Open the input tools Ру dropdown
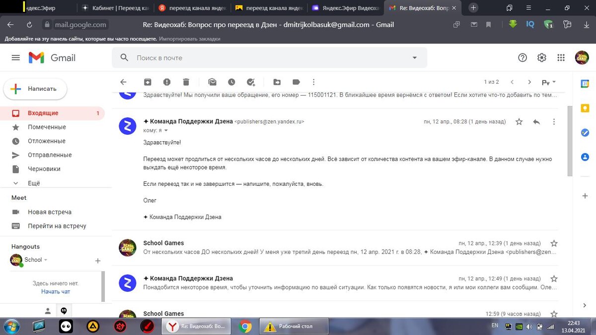This screenshot has width=596, height=335. pos(549,82)
